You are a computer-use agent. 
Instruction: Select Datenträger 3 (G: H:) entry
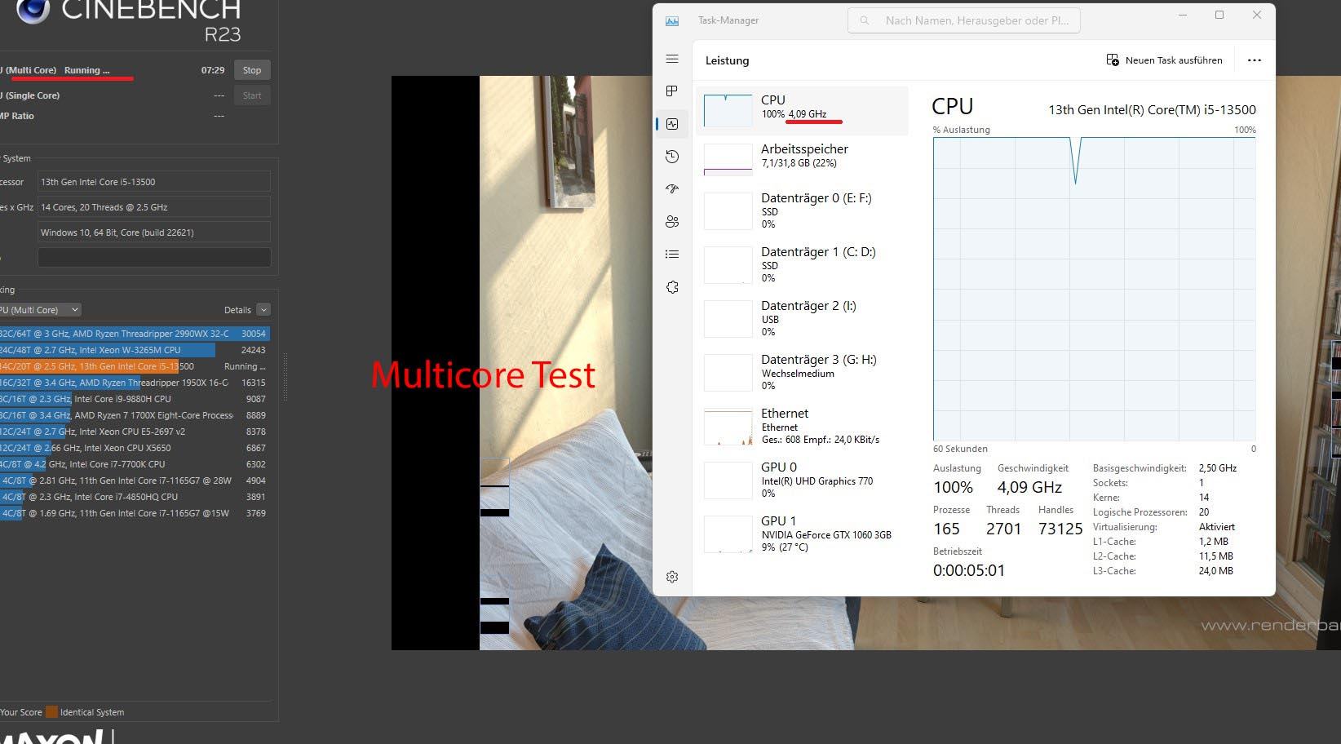point(803,372)
